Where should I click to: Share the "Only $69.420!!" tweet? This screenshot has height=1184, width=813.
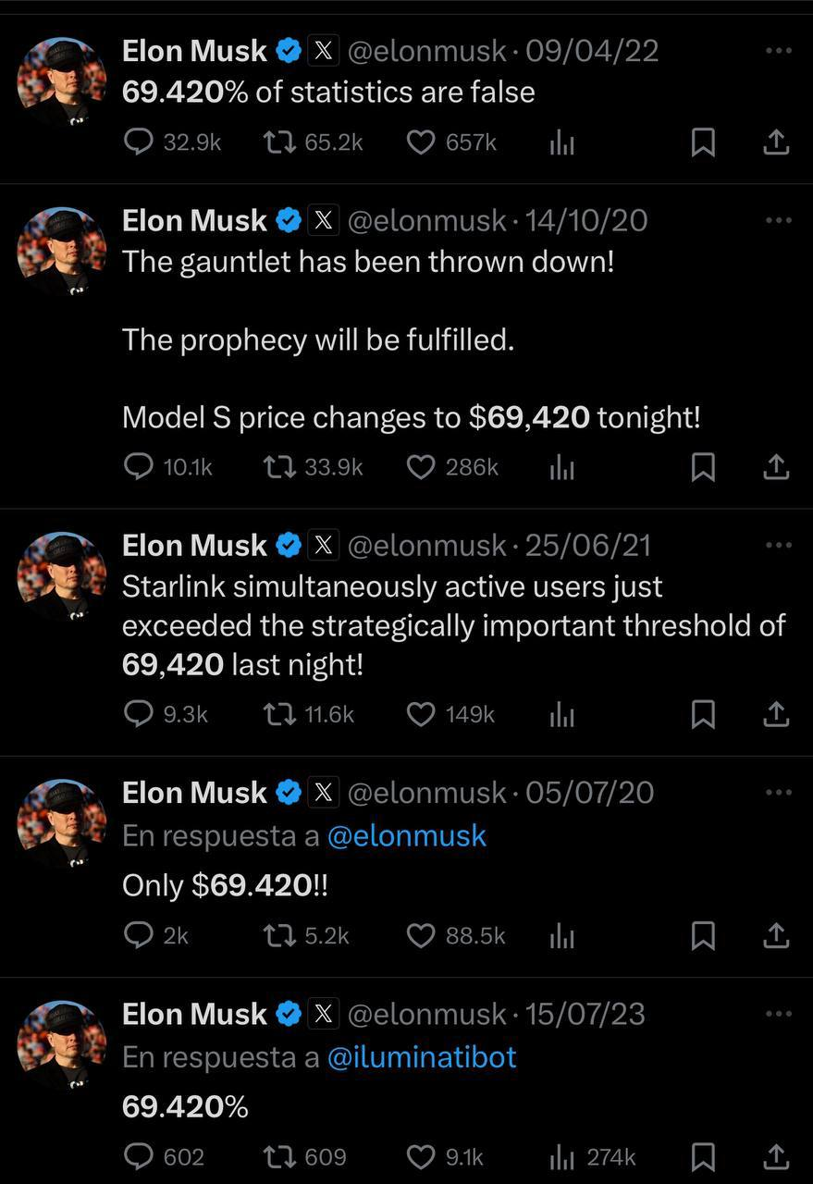click(x=775, y=936)
